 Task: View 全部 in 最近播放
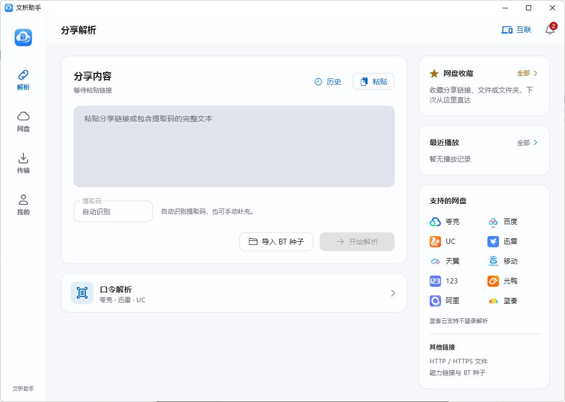(527, 142)
